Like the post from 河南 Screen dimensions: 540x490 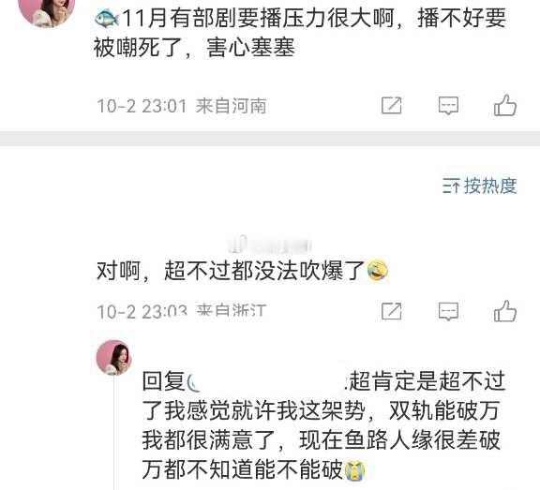[x=505, y=105]
